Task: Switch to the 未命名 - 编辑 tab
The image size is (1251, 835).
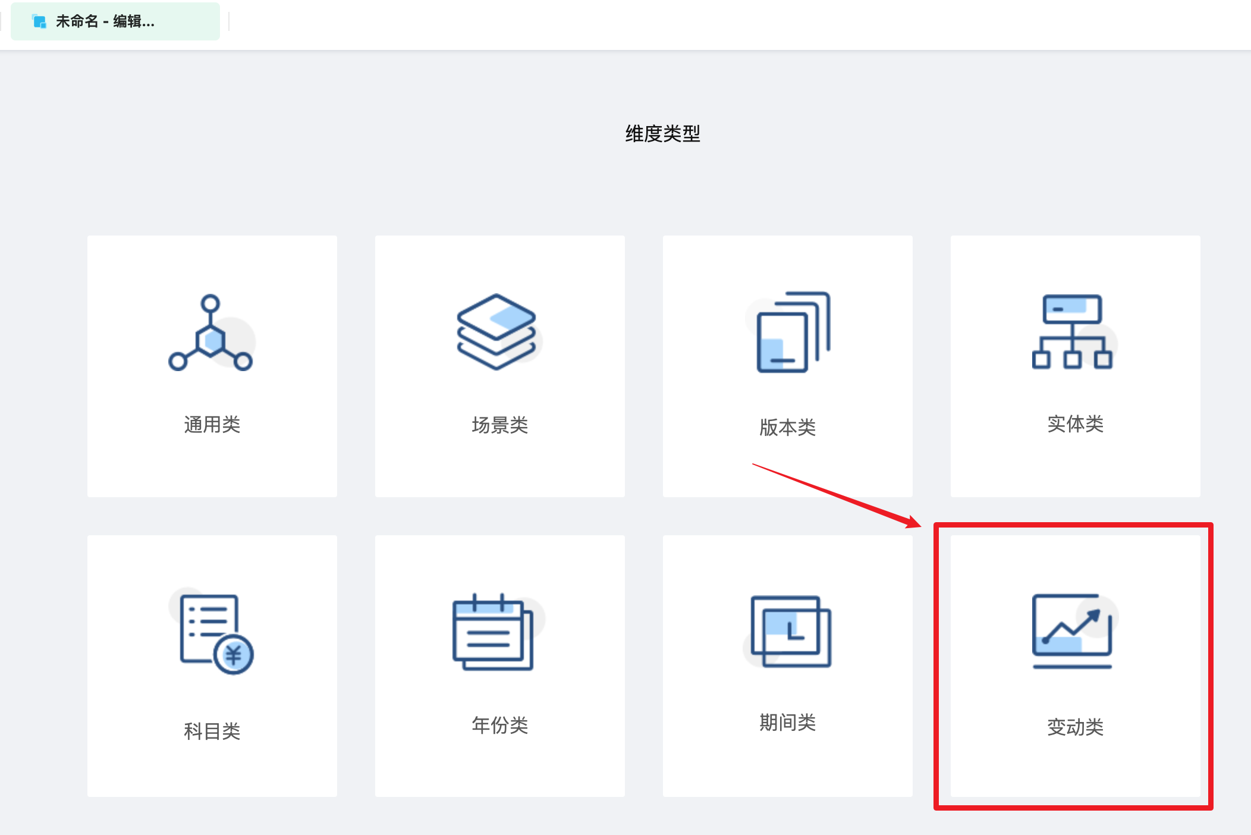Action: [x=115, y=21]
